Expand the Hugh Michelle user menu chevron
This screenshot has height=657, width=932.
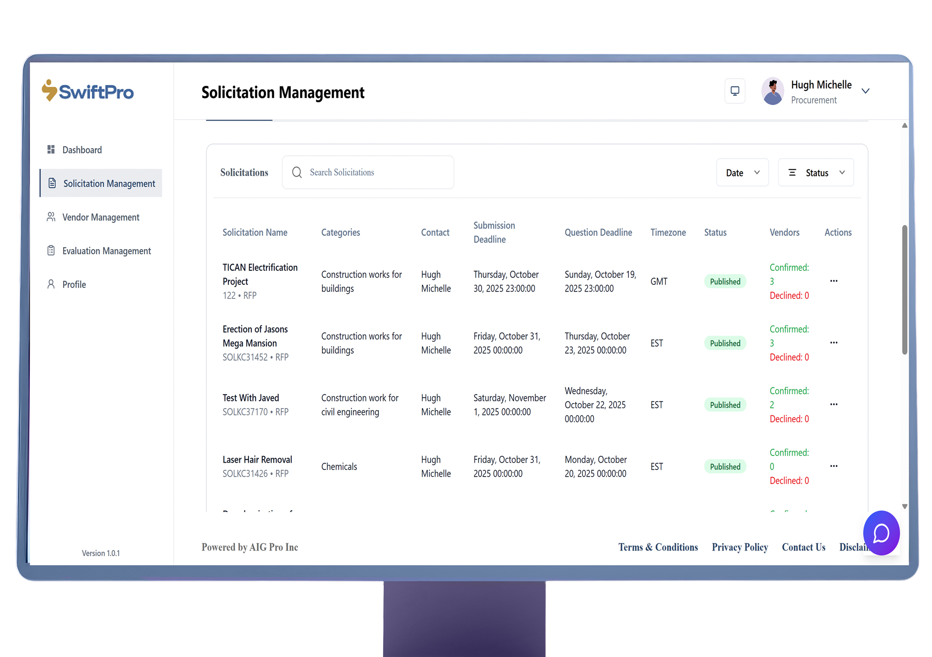[865, 91]
